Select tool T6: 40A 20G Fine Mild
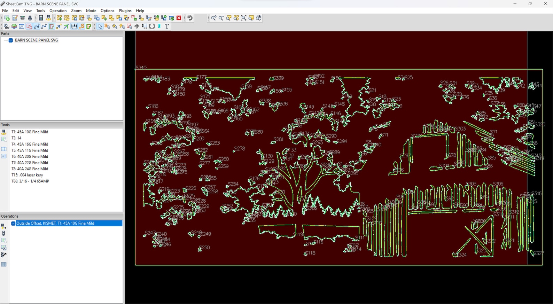The width and height of the screenshot is (553, 304). [30, 157]
